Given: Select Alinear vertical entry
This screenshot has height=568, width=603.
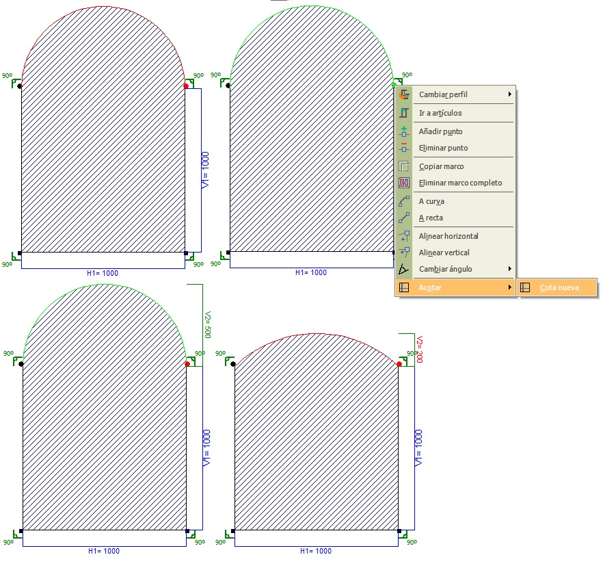Looking at the screenshot, I should tap(455, 253).
